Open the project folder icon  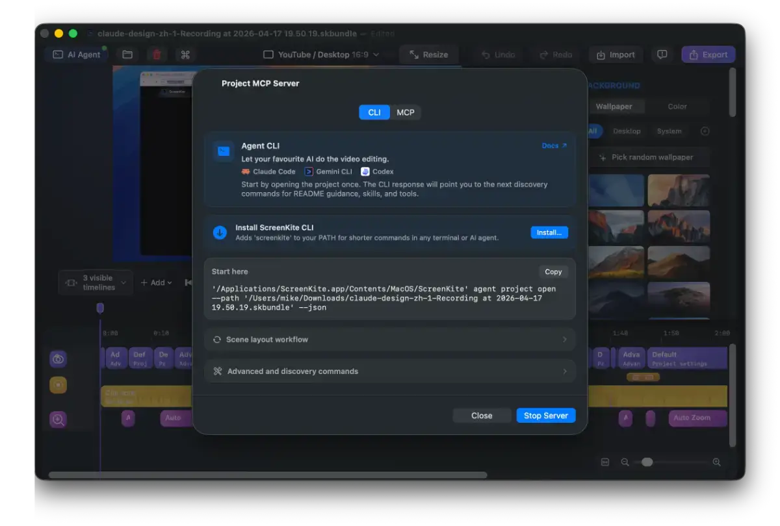[127, 55]
